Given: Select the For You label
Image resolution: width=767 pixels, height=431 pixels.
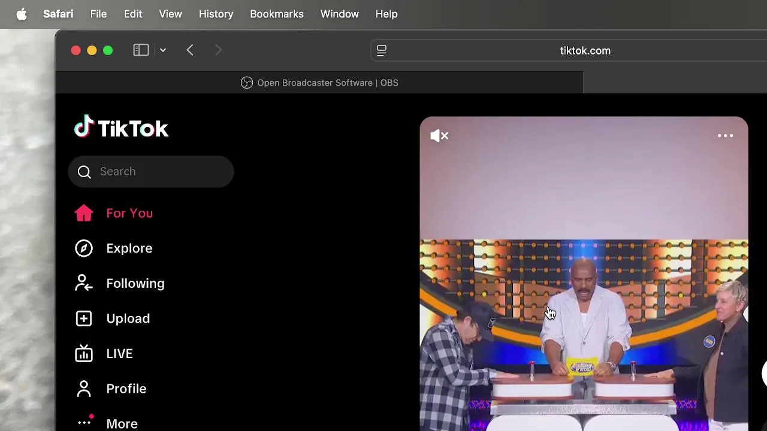Looking at the screenshot, I should [x=129, y=213].
